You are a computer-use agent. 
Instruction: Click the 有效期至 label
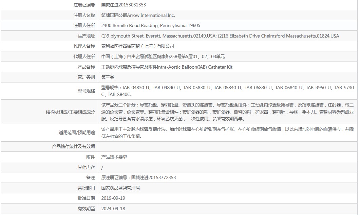click(x=86, y=209)
